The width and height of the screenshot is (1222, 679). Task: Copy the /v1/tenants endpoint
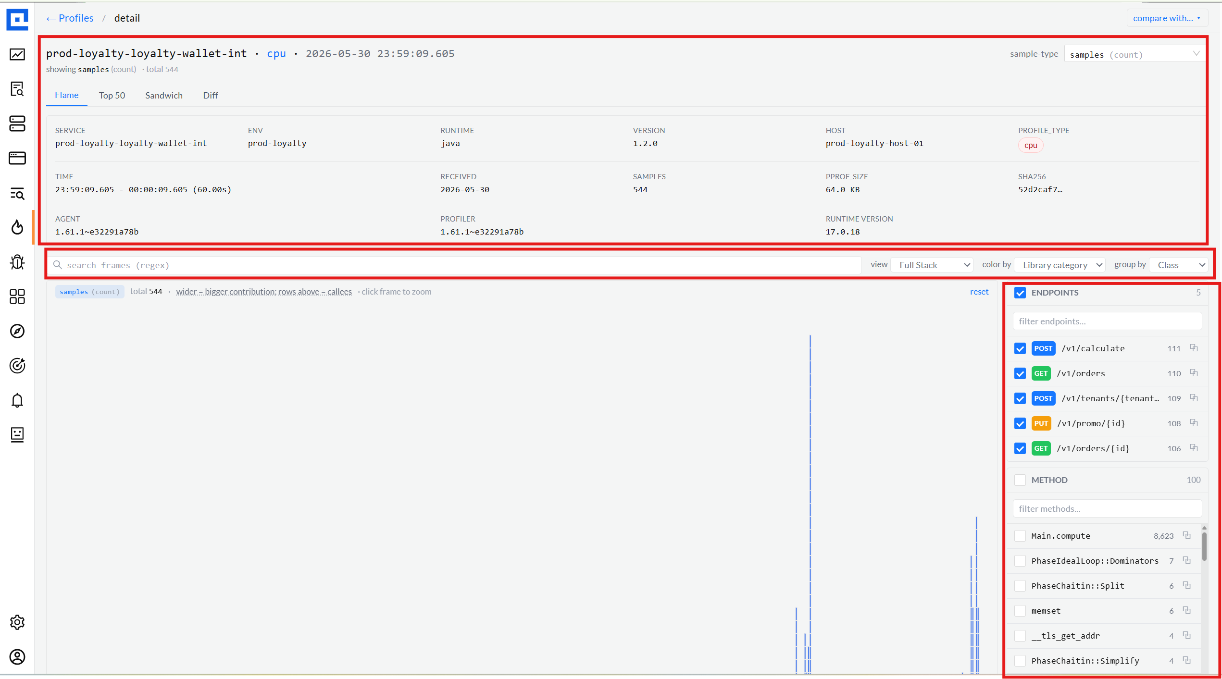coord(1194,398)
